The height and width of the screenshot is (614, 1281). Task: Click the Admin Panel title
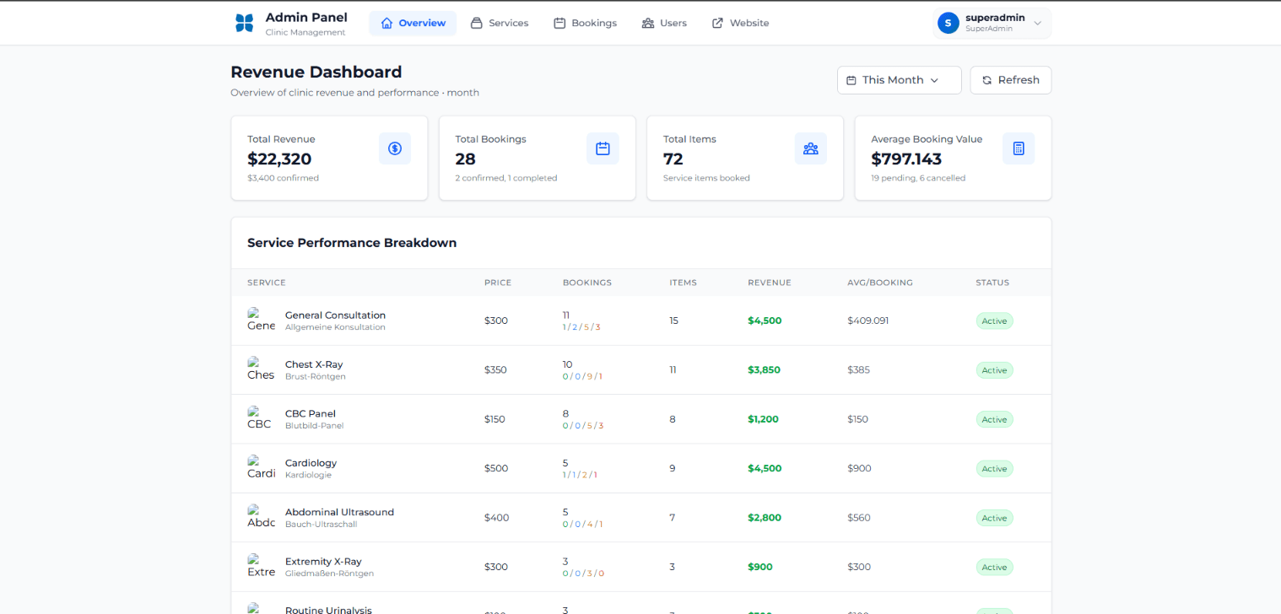click(x=306, y=18)
